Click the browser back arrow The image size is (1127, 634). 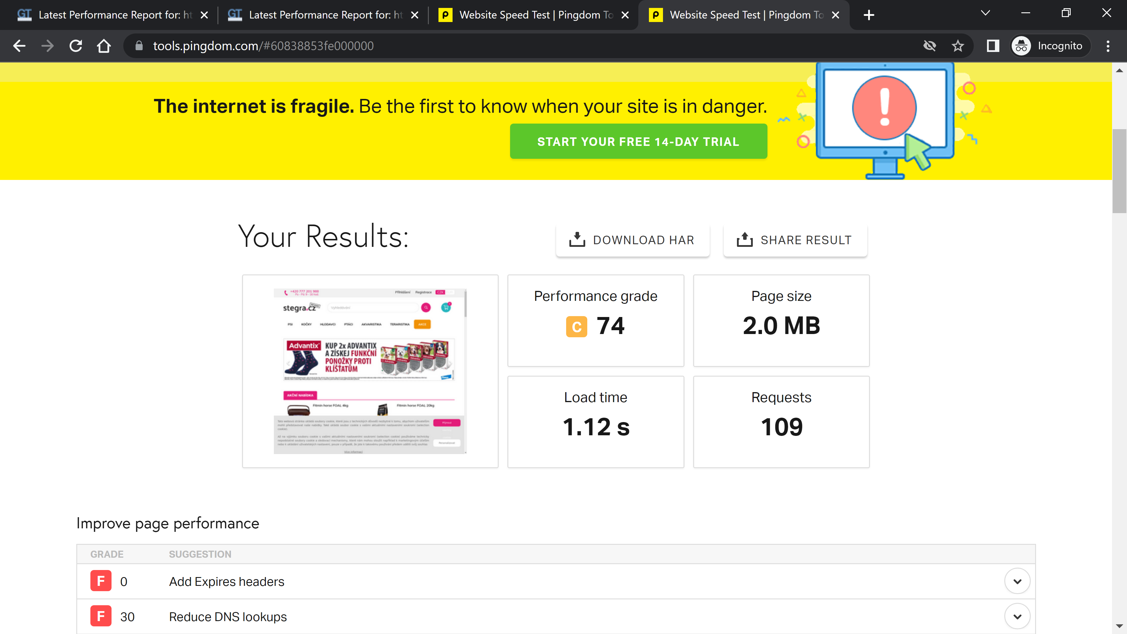tap(19, 46)
